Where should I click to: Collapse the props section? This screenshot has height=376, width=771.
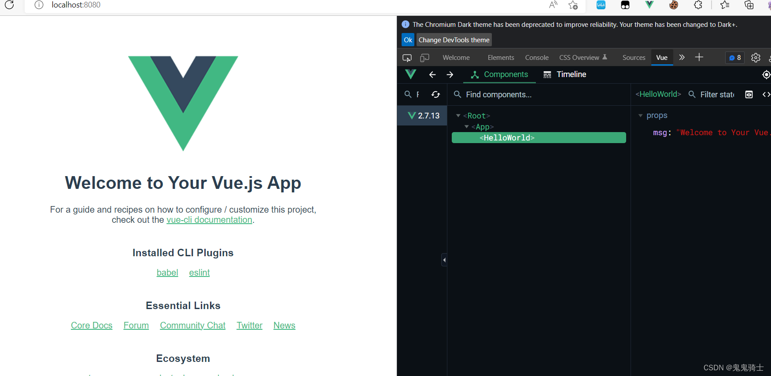click(641, 115)
